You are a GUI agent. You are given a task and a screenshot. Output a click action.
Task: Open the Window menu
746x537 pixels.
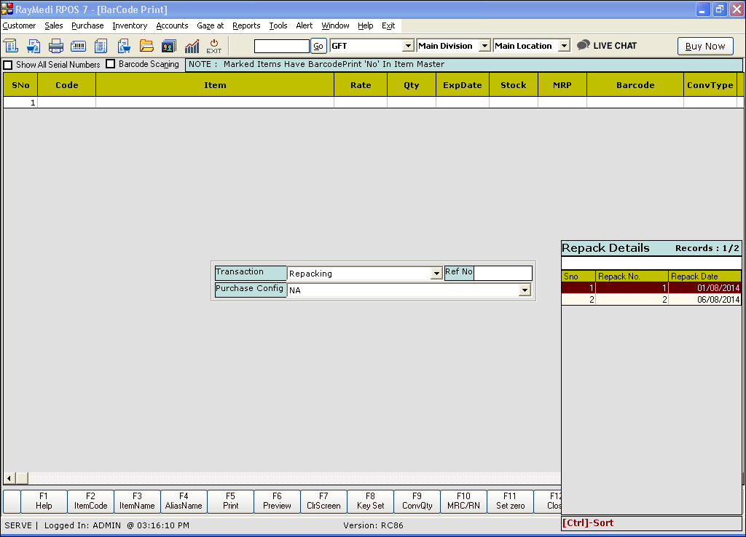pyautogui.click(x=335, y=25)
